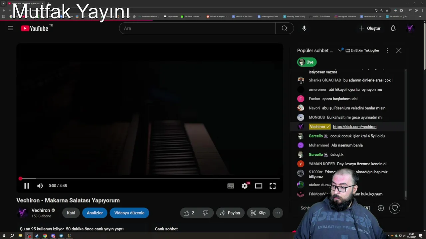Open the YouTube hamburger guide menu
The width and height of the screenshot is (426, 239).
point(11,28)
